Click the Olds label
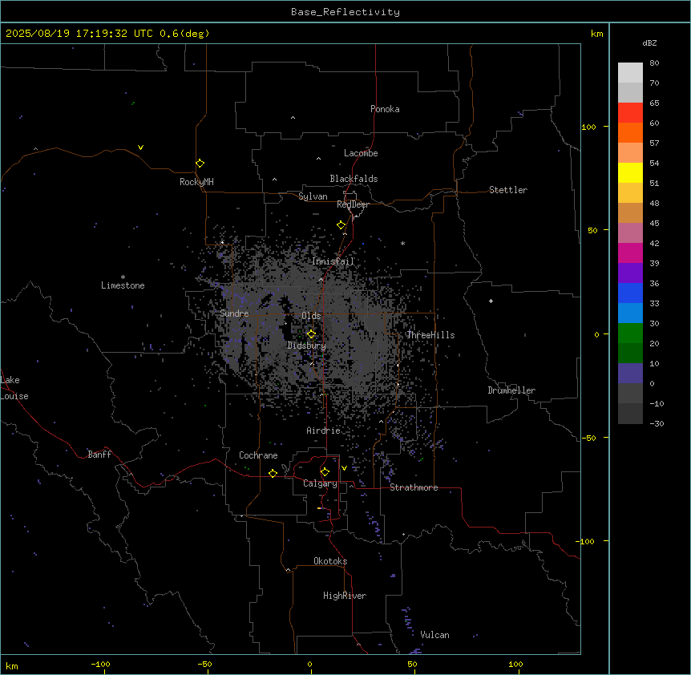This screenshot has width=691, height=675. (311, 316)
